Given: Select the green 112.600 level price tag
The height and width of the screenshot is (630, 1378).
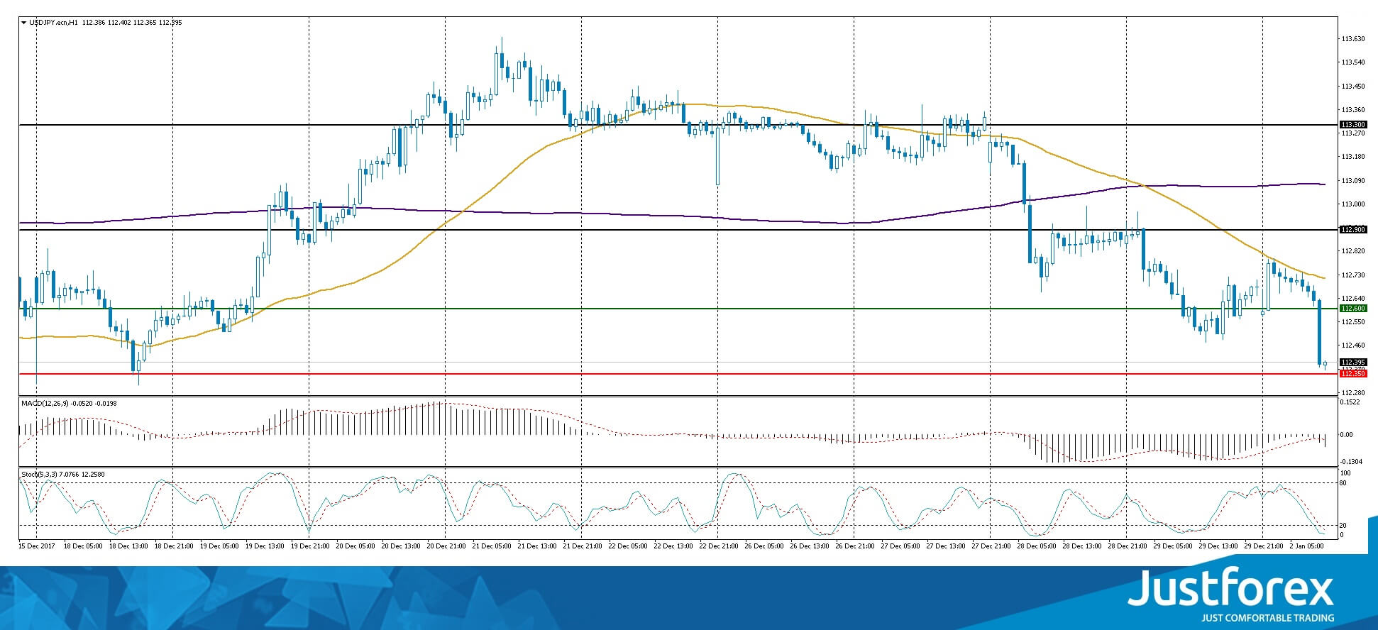Looking at the screenshot, I should (1352, 309).
